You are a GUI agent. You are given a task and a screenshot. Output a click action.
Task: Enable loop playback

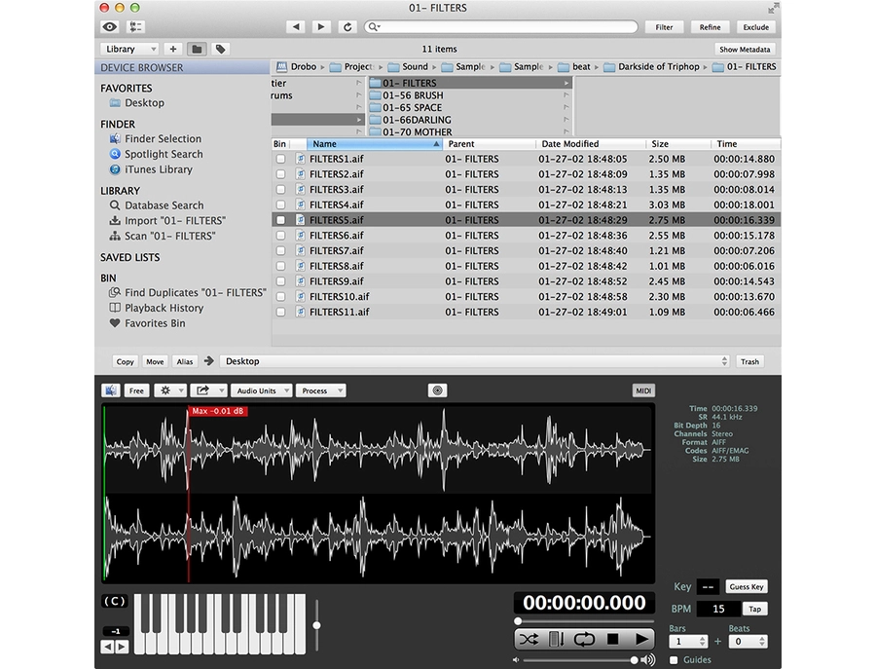584,639
